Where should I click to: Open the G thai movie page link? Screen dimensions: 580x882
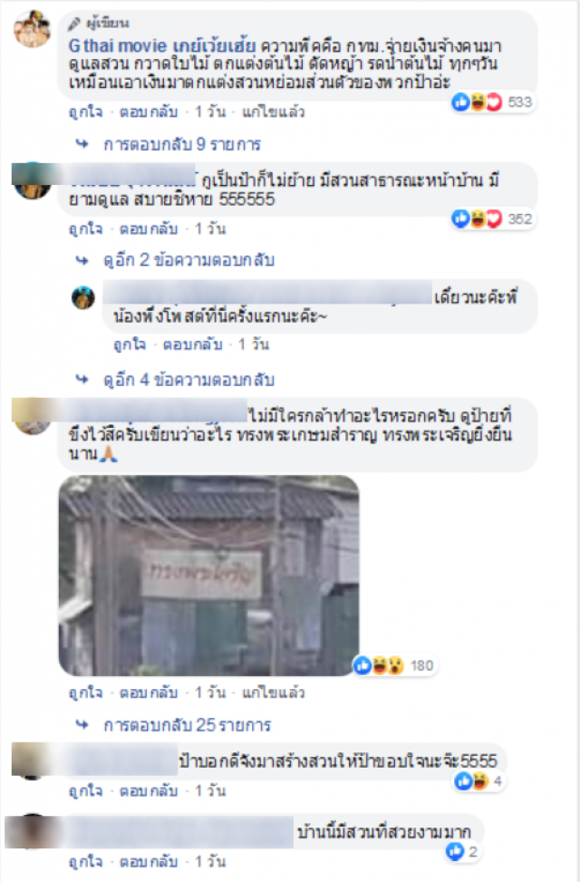161,45
